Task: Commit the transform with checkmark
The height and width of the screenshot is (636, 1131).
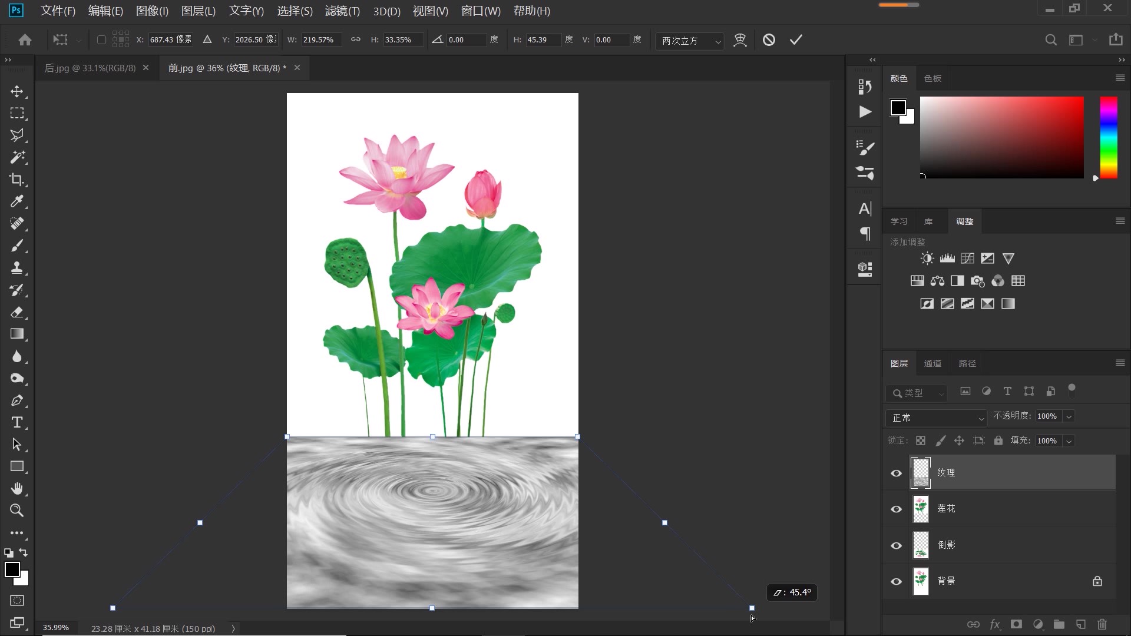Action: pyautogui.click(x=796, y=39)
